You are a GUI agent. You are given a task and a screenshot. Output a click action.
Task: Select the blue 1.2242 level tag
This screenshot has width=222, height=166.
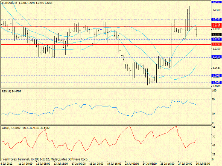point(216,39)
